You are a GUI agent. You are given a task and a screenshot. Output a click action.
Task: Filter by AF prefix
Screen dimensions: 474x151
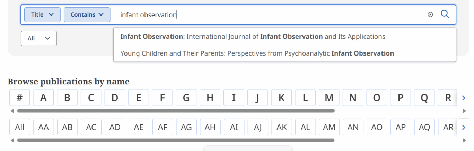[x=163, y=127]
